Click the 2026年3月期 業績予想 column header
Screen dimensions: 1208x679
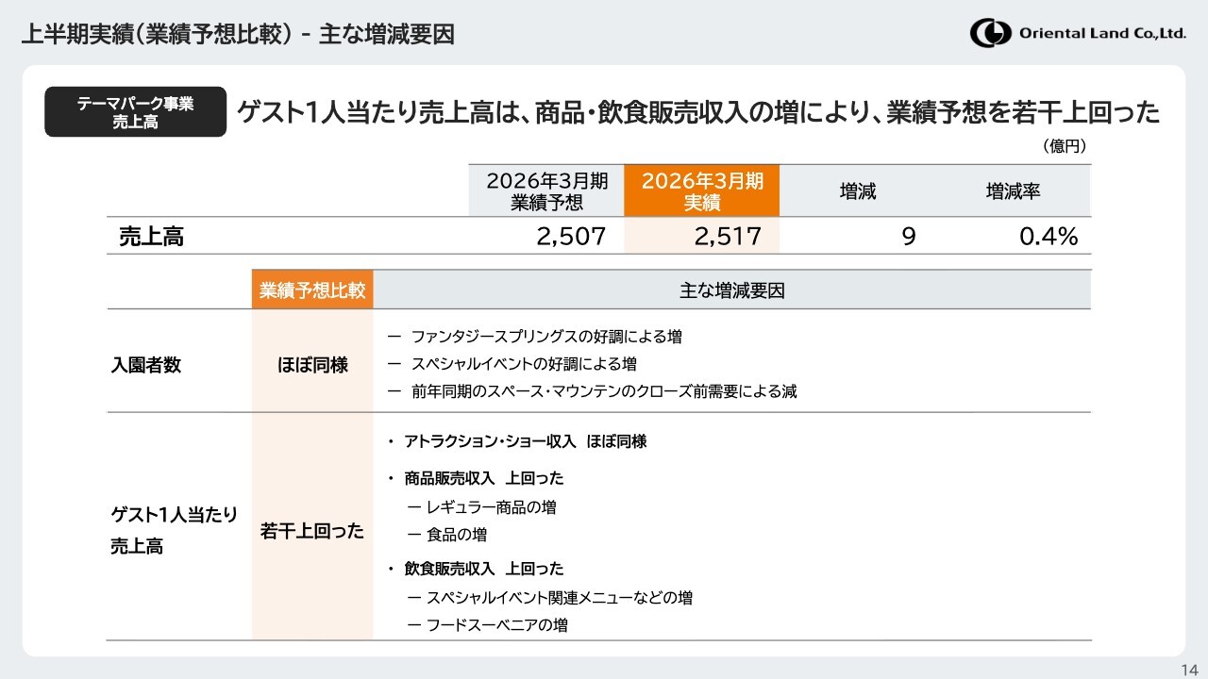pyautogui.click(x=546, y=191)
